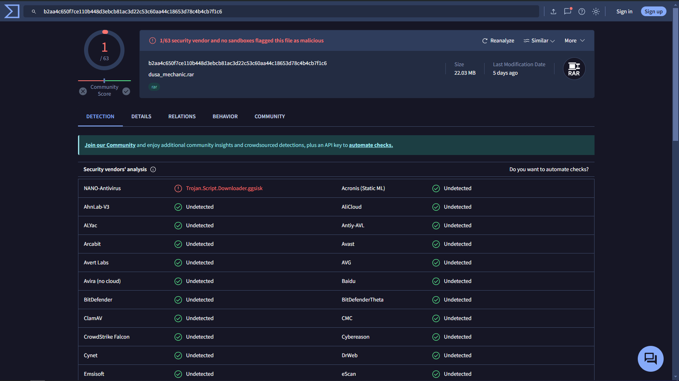Screen dimensions: 679x381
Task: Open the upload file icon
Action: pyautogui.click(x=553, y=12)
